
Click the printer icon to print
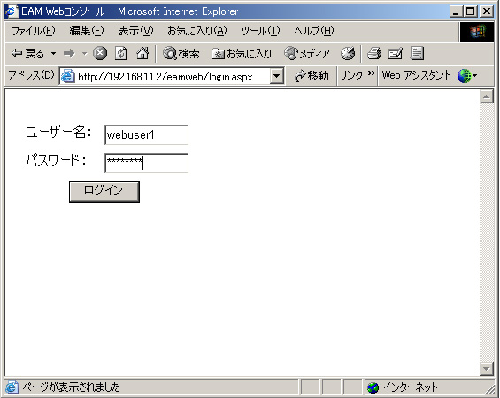pos(374,53)
